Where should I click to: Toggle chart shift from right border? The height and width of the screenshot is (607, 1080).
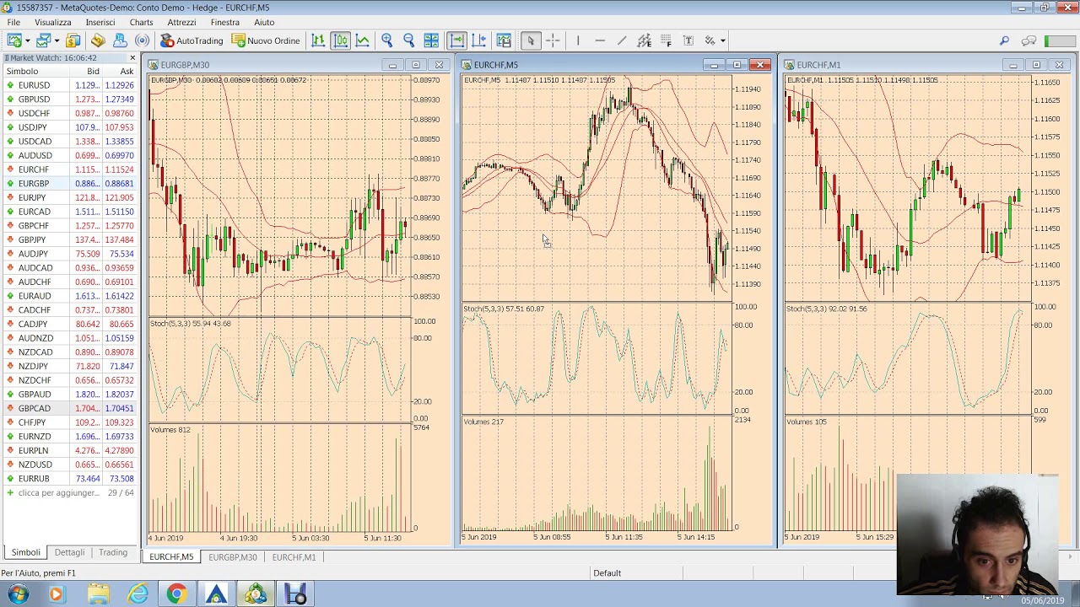point(478,40)
